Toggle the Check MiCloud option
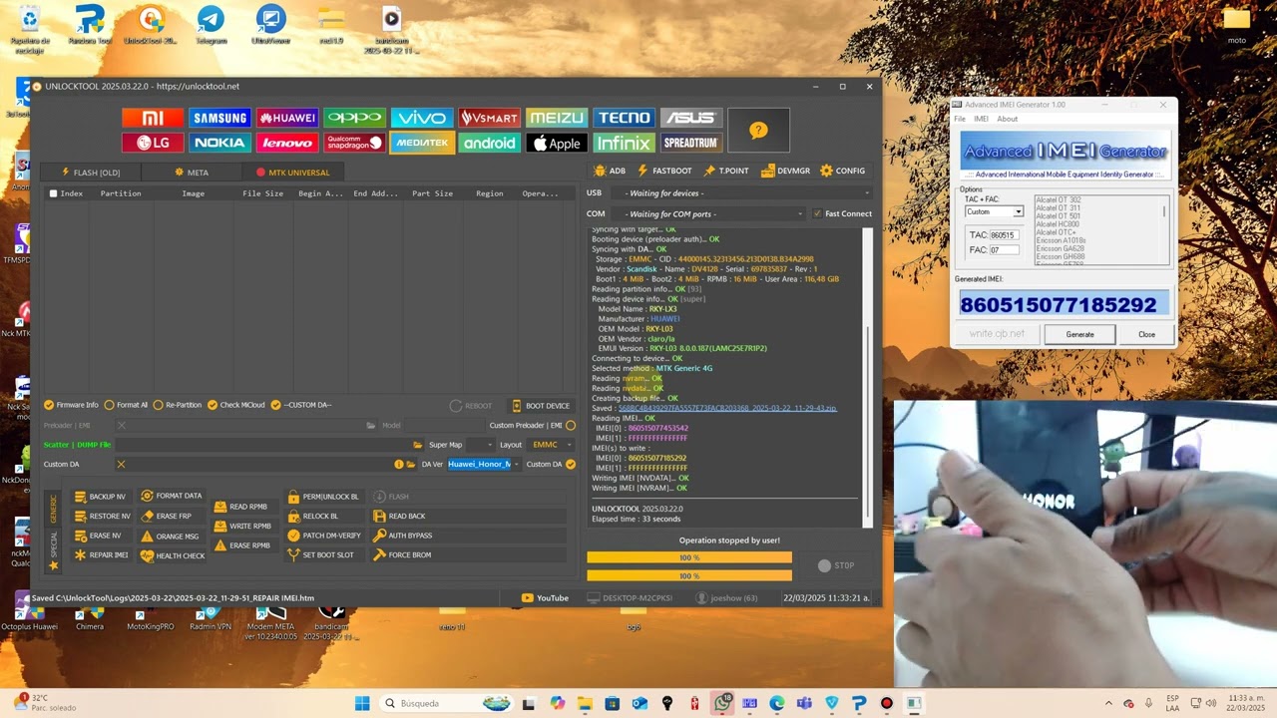Image resolution: width=1277 pixels, height=718 pixels. (x=236, y=405)
